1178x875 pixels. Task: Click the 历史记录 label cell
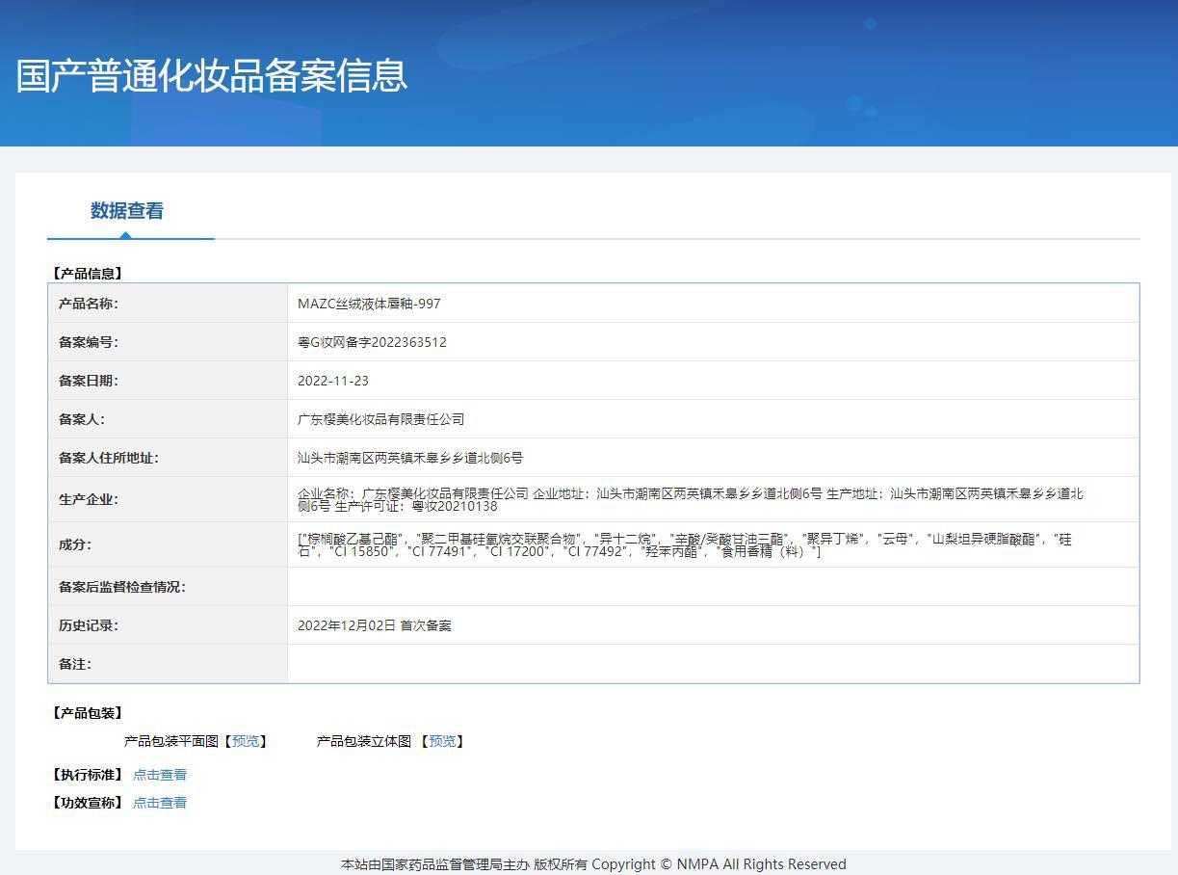point(168,625)
